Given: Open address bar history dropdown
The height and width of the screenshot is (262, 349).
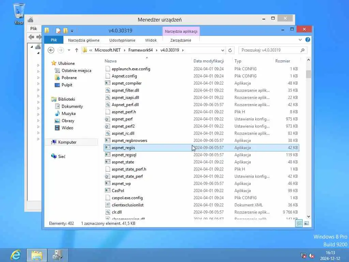Looking at the screenshot, I should click(223, 50).
